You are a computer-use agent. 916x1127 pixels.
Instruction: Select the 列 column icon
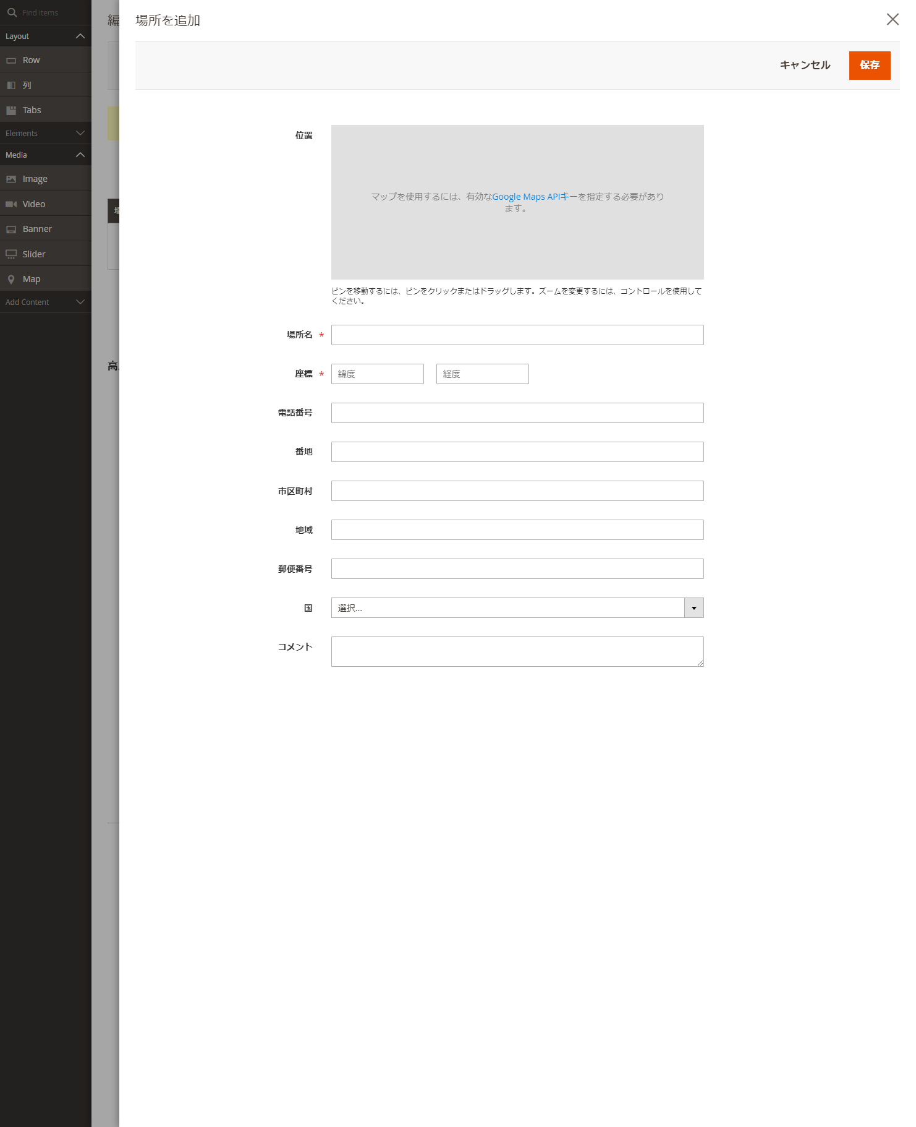[11, 85]
